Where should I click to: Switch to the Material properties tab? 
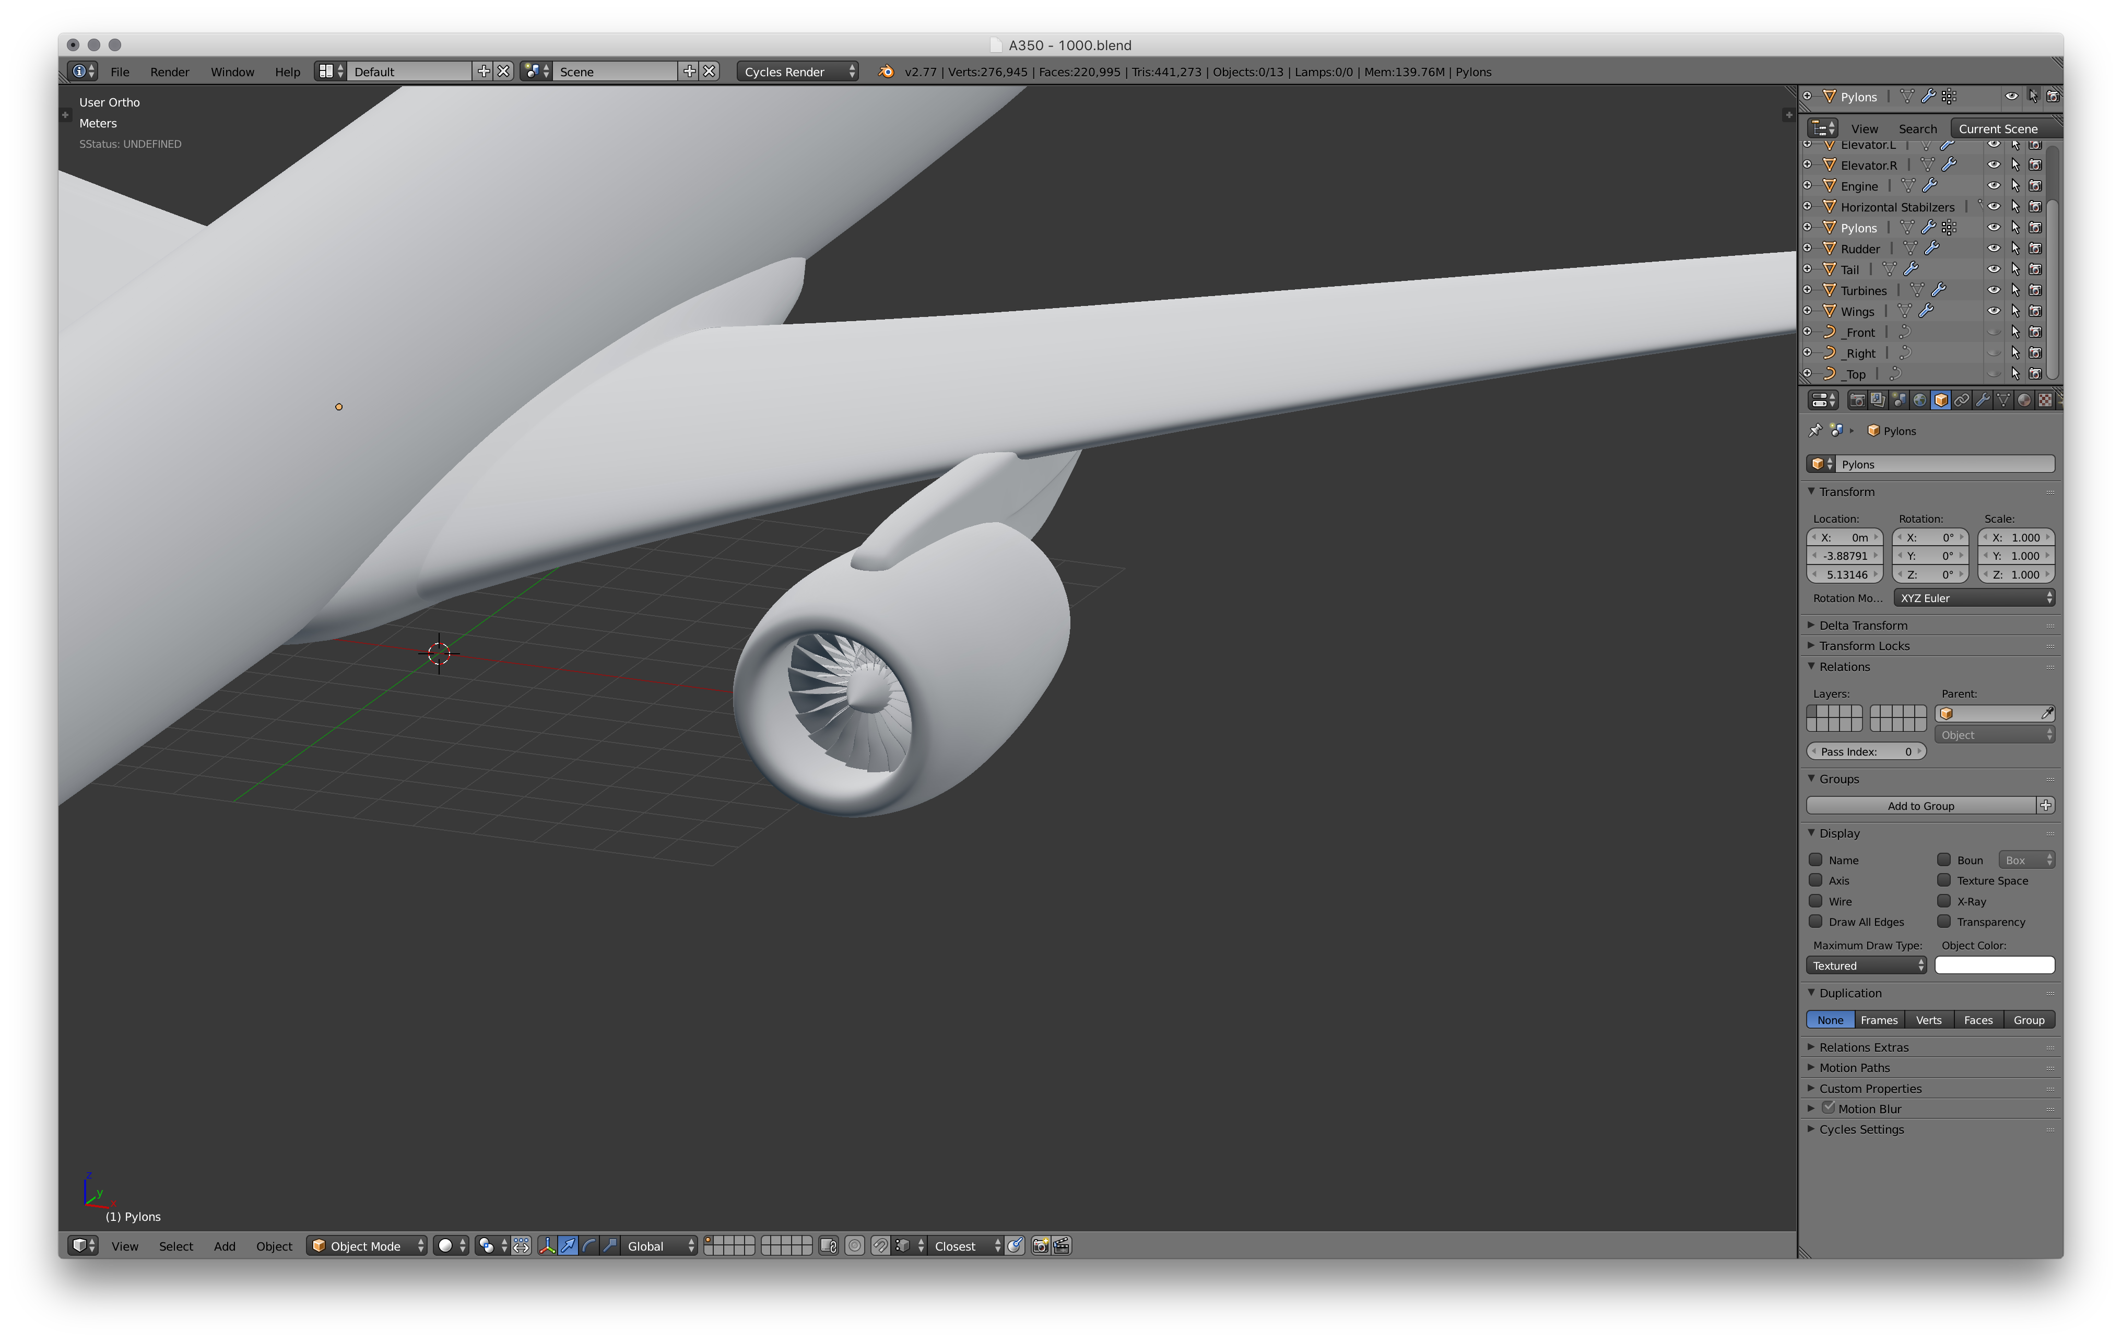point(2024,400)
